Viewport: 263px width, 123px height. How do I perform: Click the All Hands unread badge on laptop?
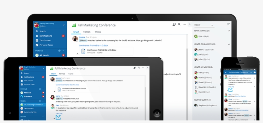click(64, 55)
